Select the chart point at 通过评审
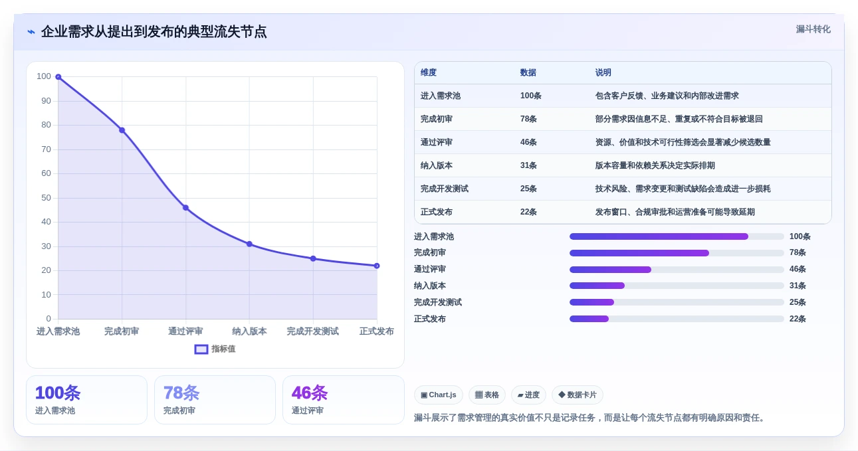Screen dimensions: 858x451 (x=185, y=208)
